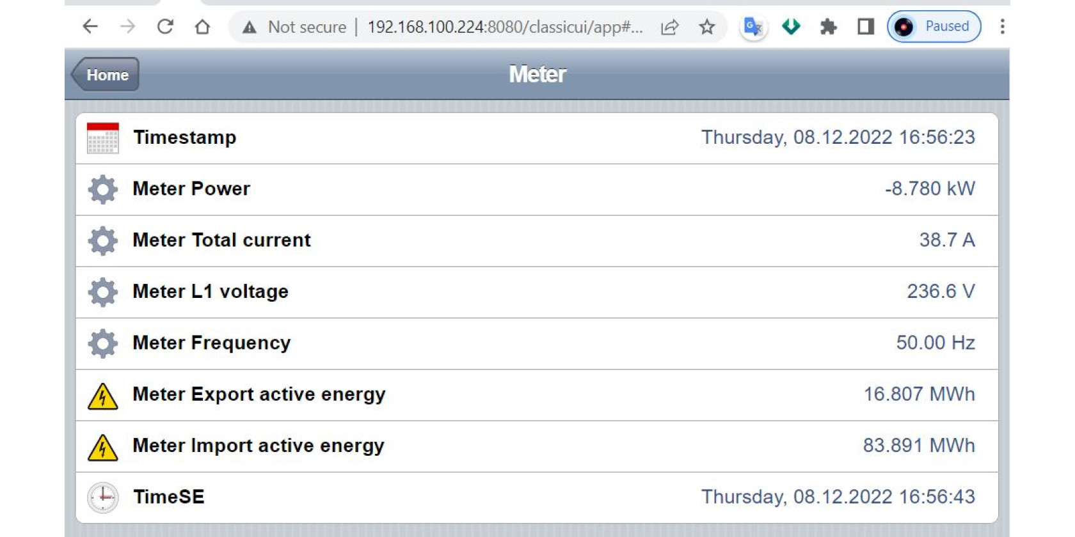Toggle the browser side panel icon
Screen dimensions: 1075x537
865,27
